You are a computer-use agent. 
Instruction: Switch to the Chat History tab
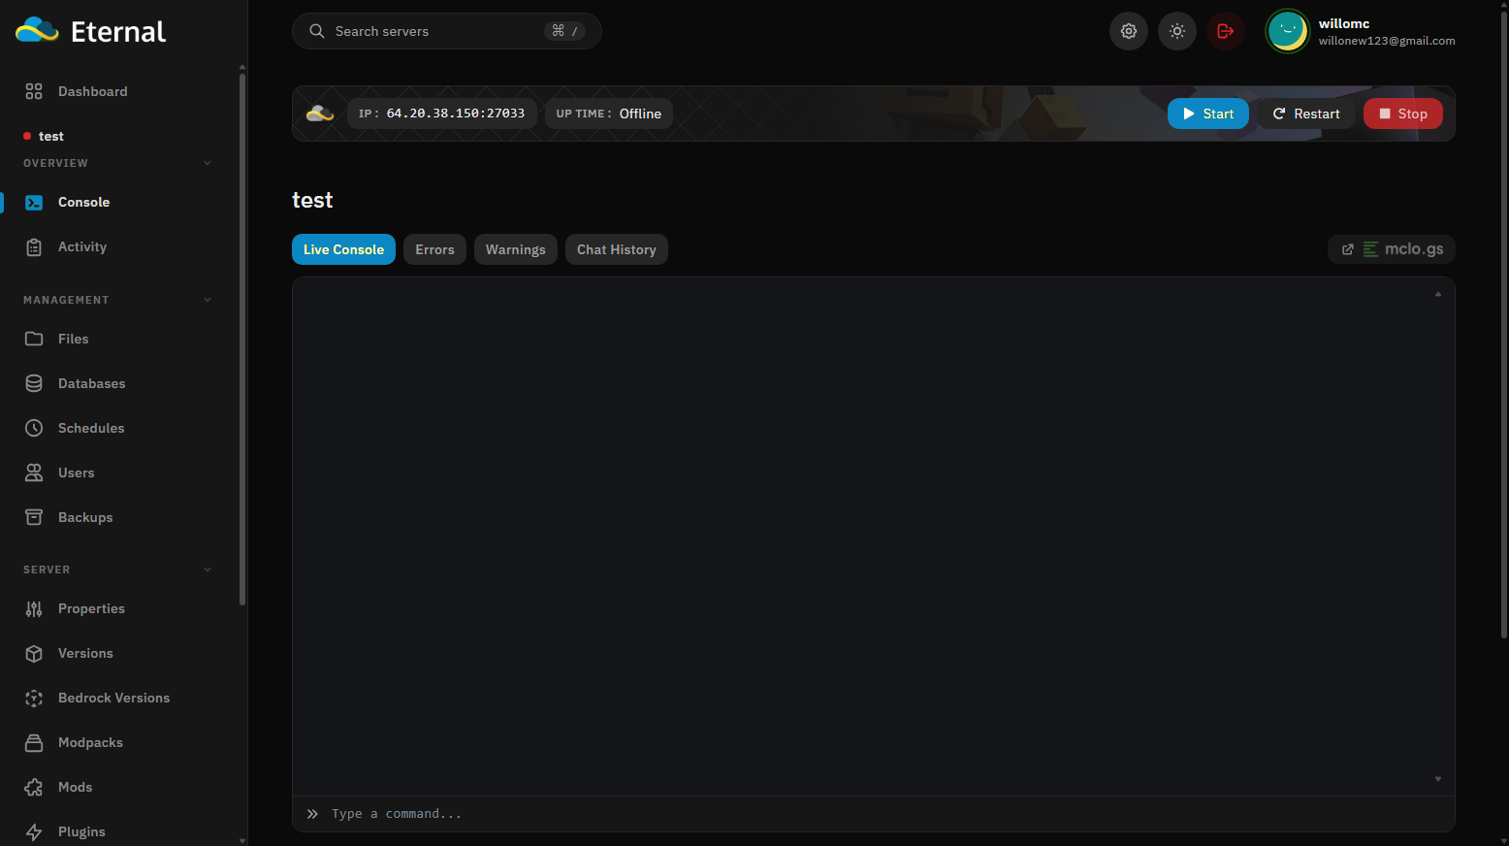(x=617, y=249)
